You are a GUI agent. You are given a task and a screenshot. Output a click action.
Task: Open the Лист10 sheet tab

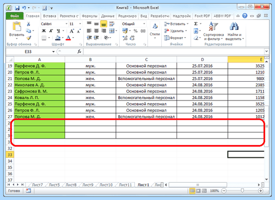coord(106,185)
